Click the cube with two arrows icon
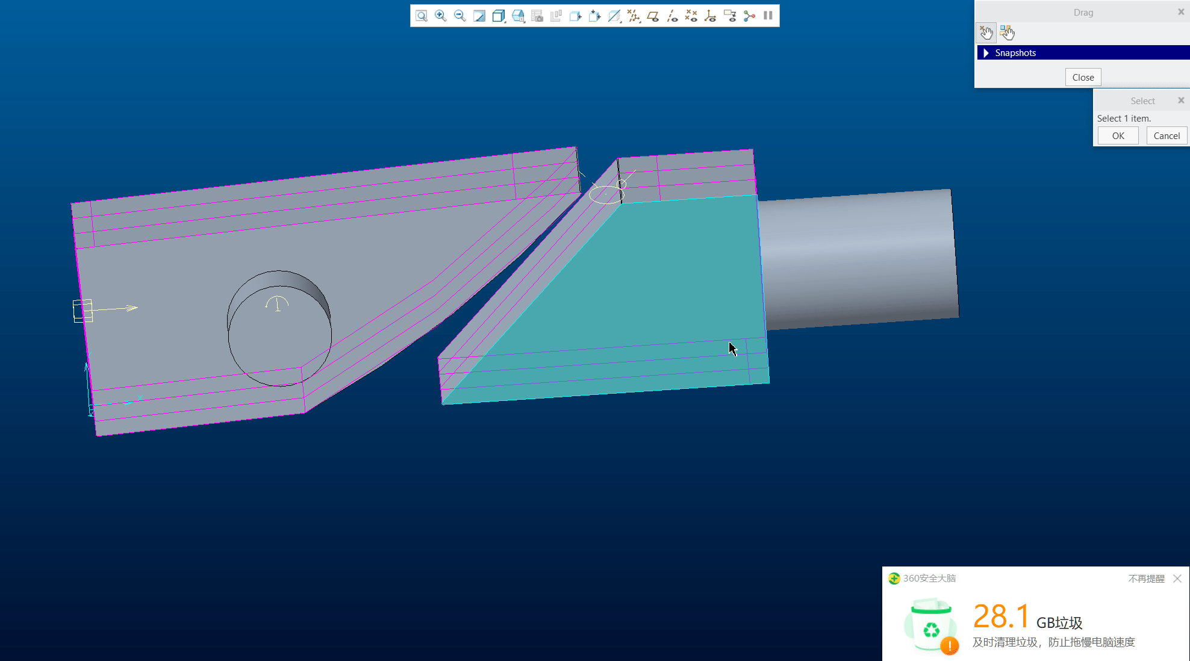 click(595, 16)
